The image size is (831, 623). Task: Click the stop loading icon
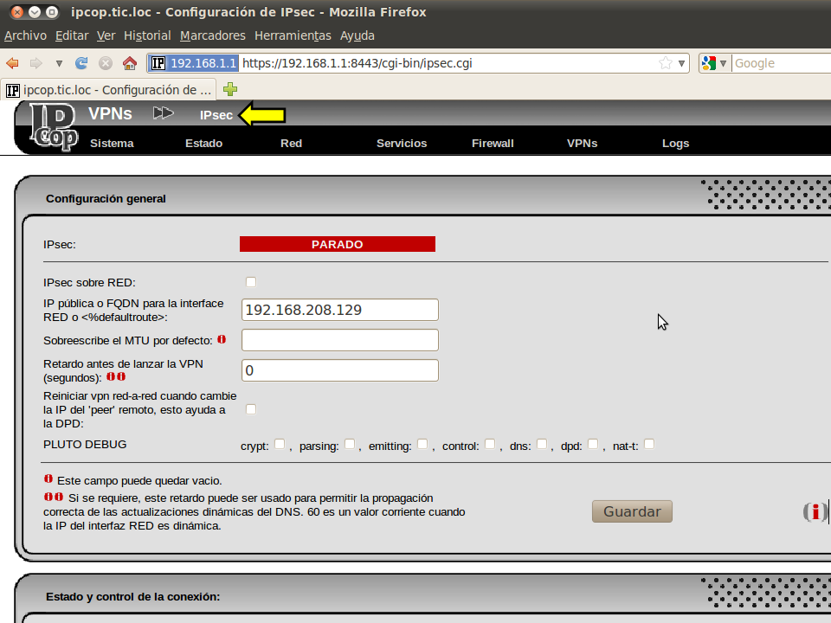[x=106, y=63]
